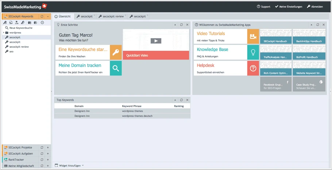Play the QuickStart video thumbnail

(156, 41)
